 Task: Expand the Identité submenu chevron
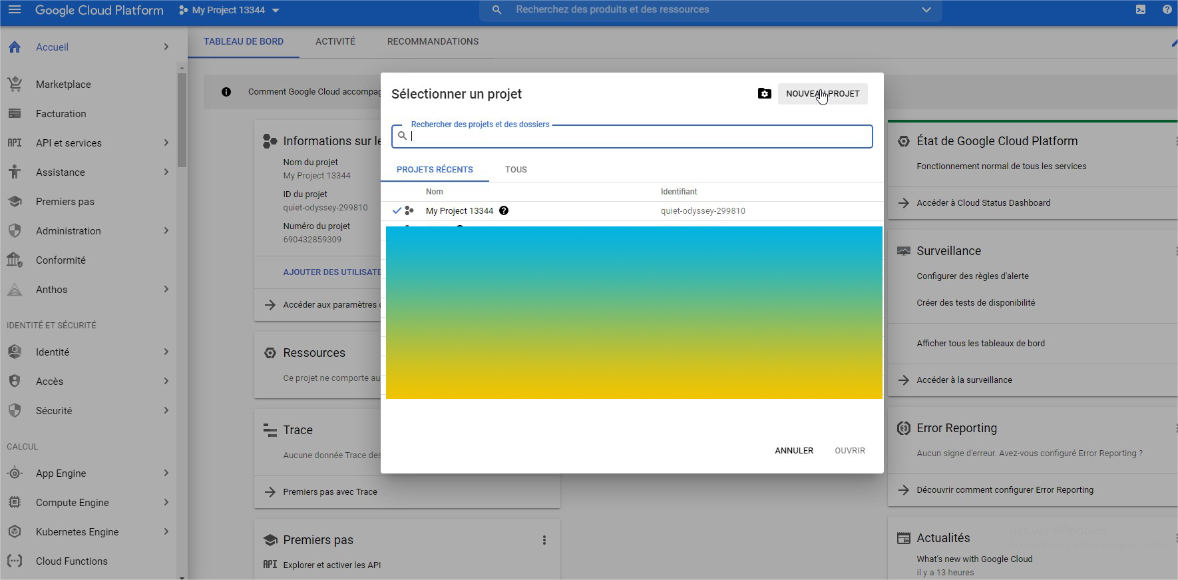click(x=166, y=352)
